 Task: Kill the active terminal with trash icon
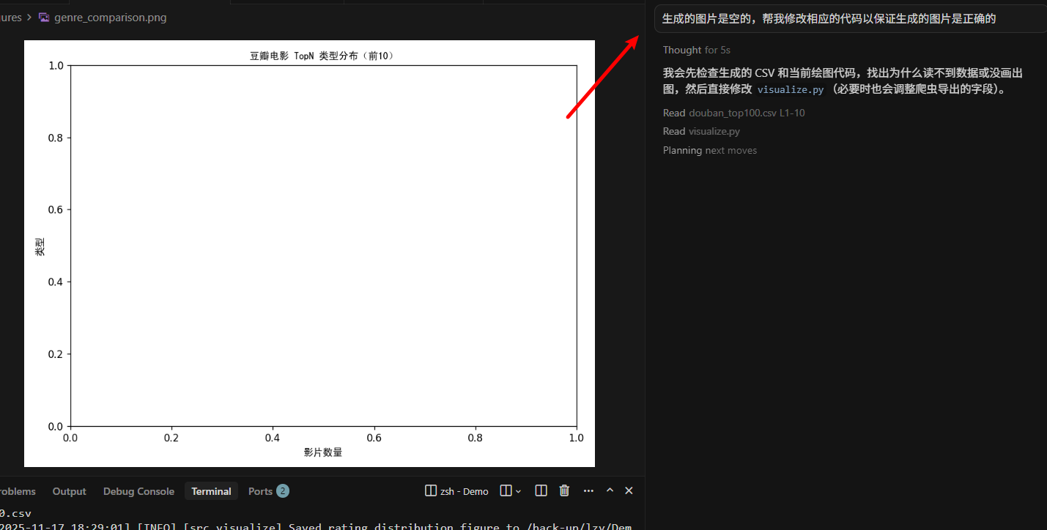[564, 490]
